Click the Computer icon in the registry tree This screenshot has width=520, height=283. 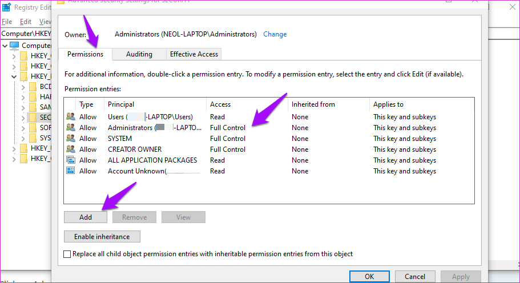click(14, 46)
